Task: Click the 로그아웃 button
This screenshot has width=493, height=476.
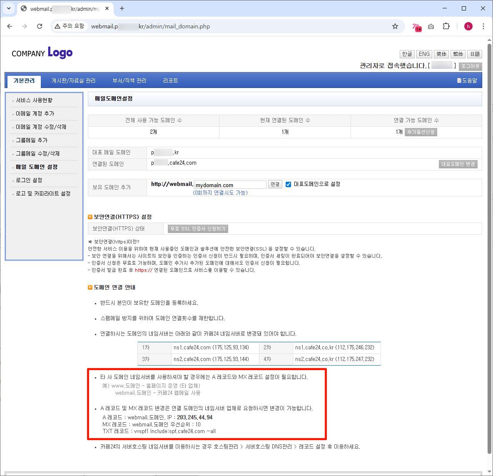Action: pos(471,66)
